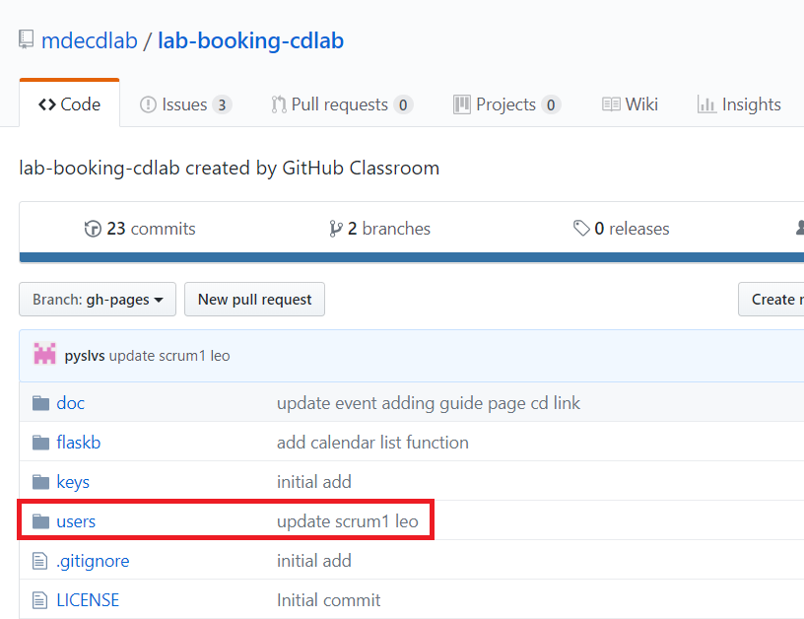Click the Projects count badge 0
Viewport: 804px width, 619px height.
coord(551,104)
